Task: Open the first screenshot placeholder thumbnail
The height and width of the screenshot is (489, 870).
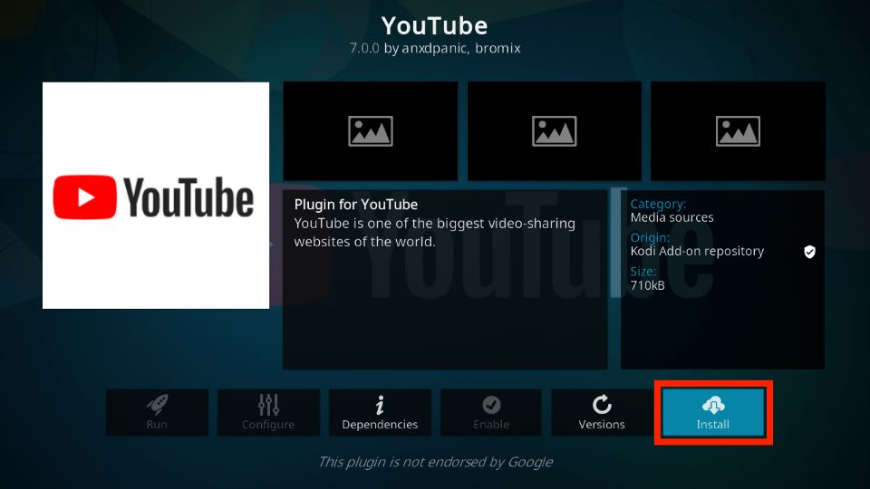Action: point(370,130)
